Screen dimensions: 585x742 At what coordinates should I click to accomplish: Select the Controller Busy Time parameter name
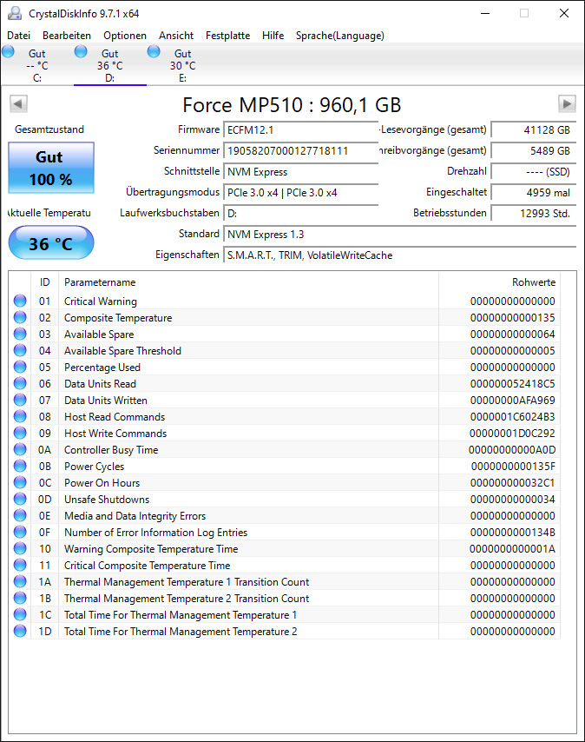tap(111, 450)
